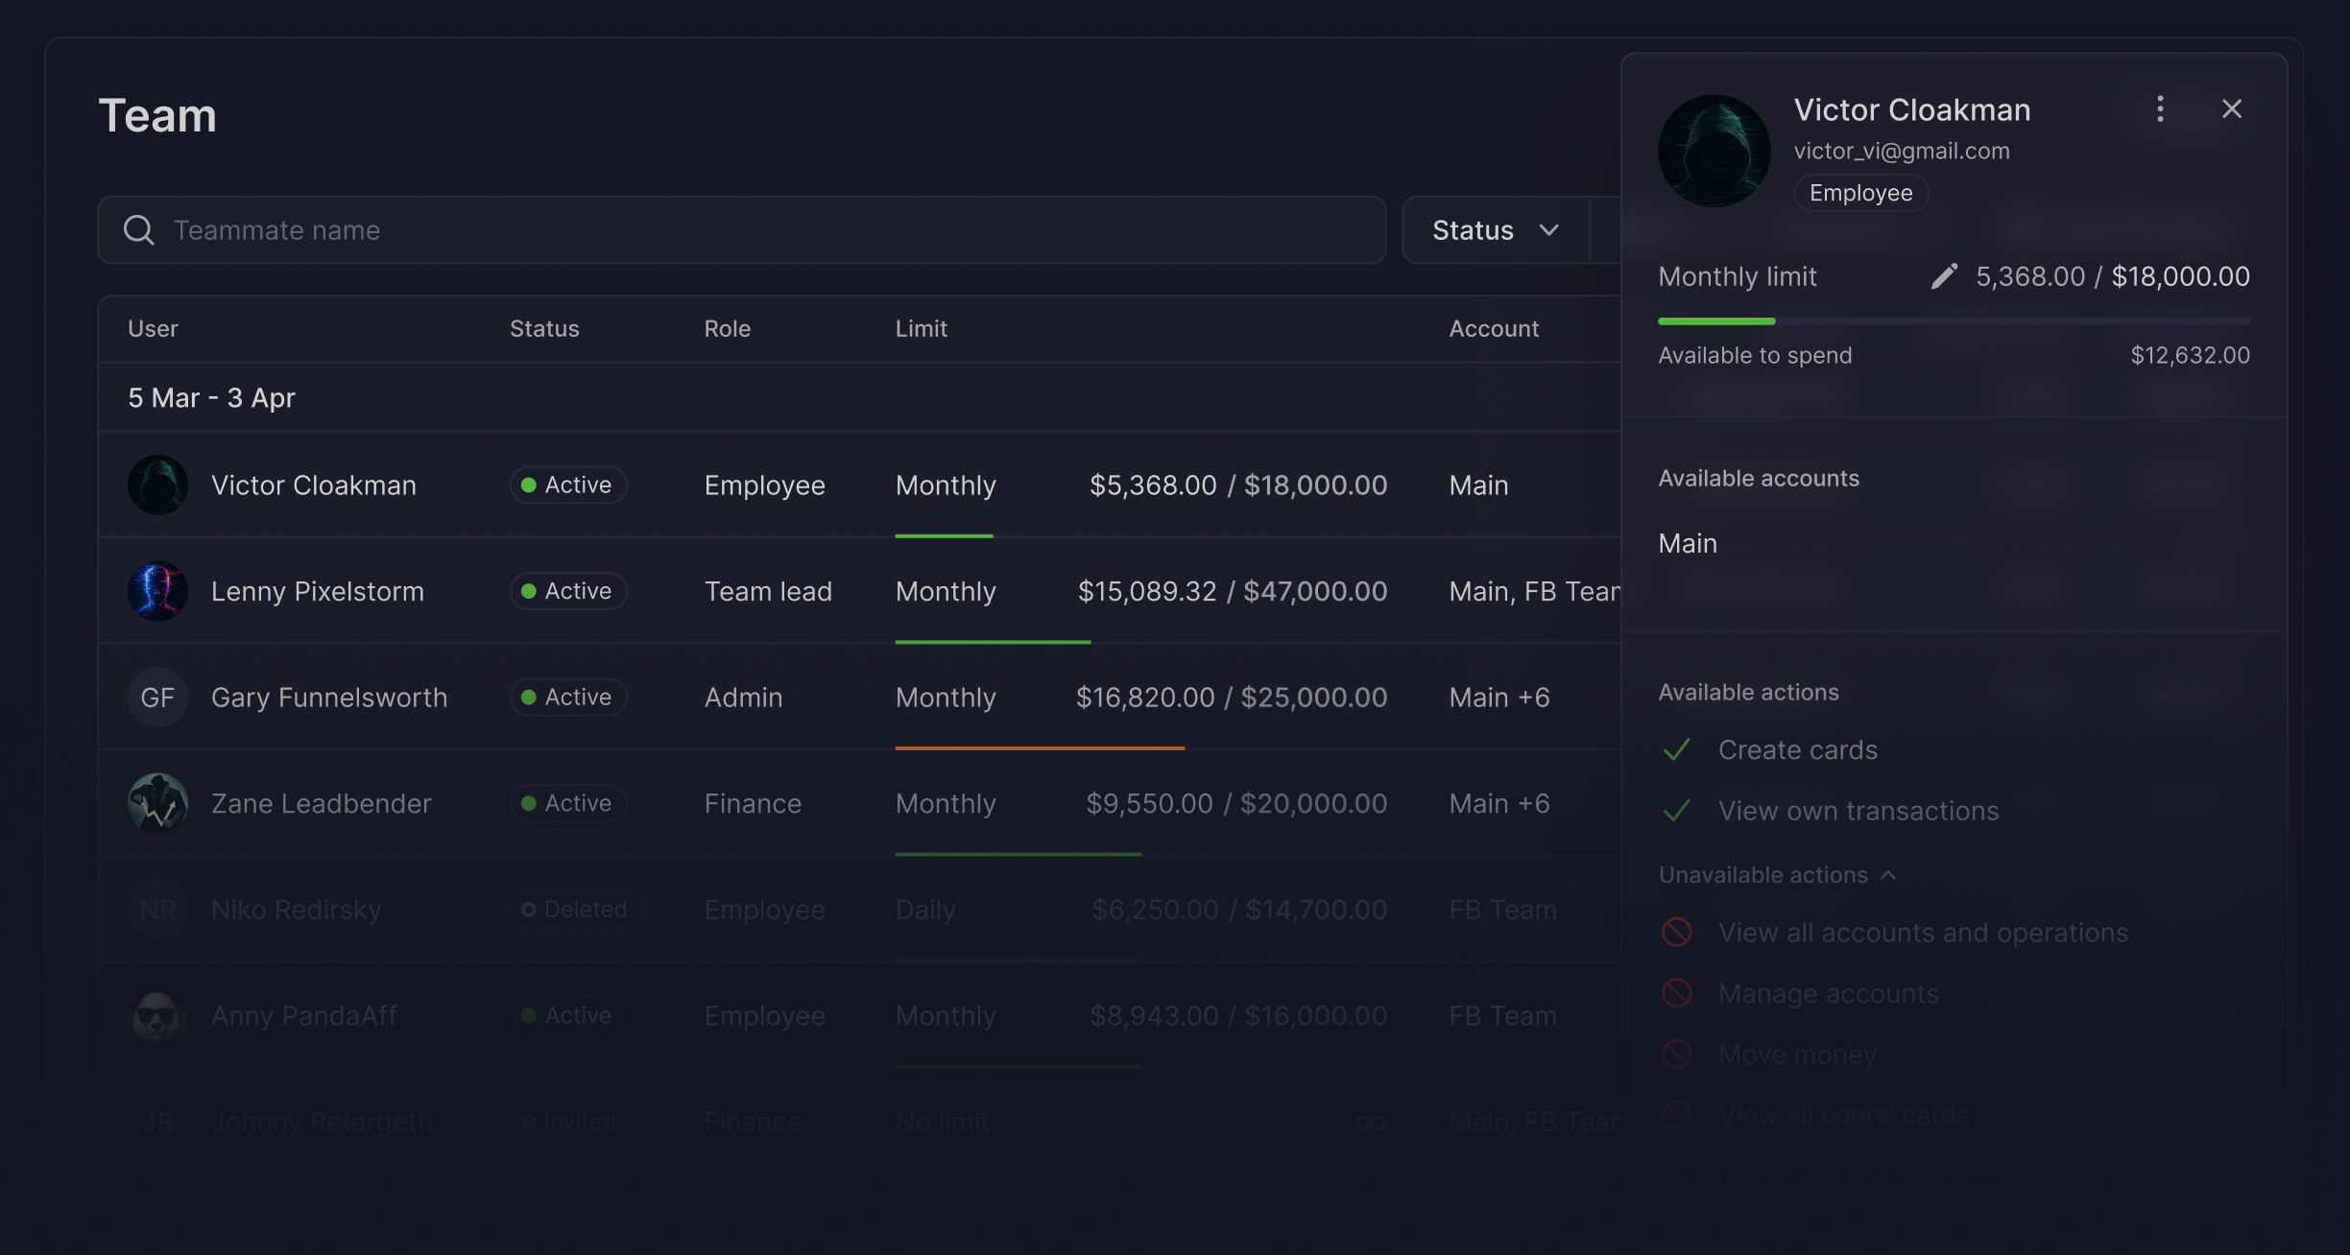
Task: Click the Status dropdown chevron arrow
Action: coord(1548,230)
